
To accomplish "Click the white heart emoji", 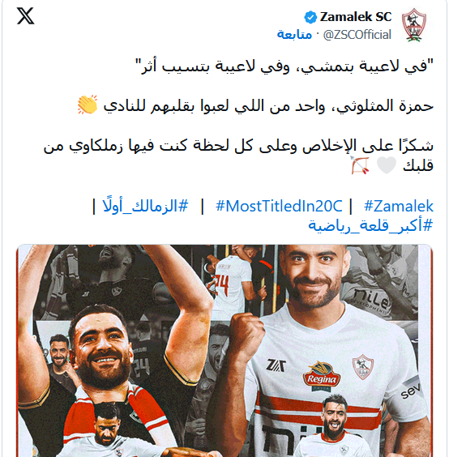I will click(387, 165).
